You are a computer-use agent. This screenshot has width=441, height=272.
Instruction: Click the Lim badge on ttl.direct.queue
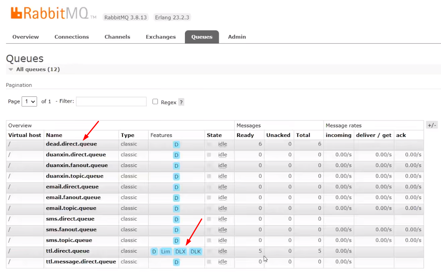166,252
